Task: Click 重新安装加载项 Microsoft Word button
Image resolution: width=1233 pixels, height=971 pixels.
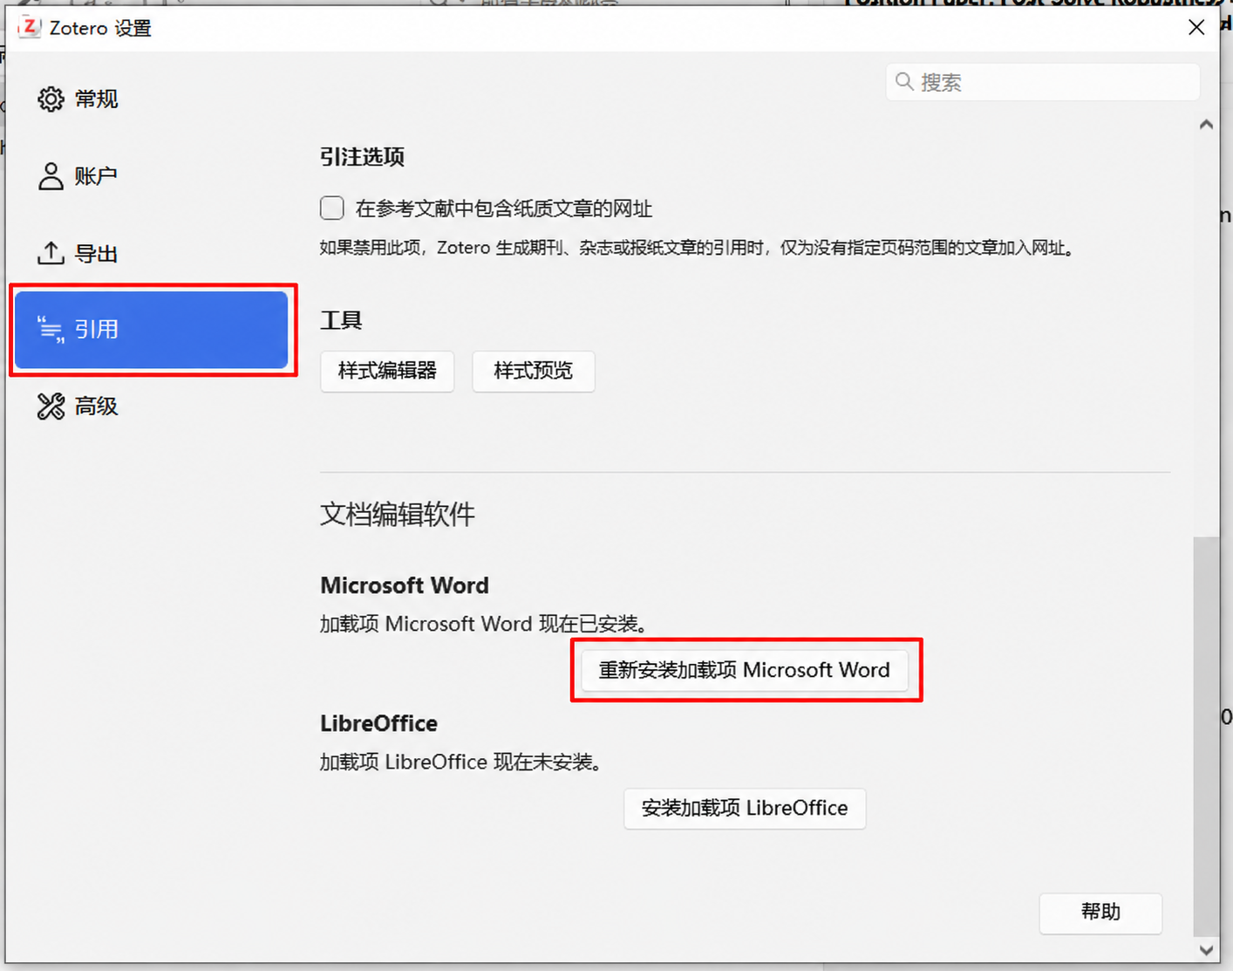Action: tap(745, 670)
